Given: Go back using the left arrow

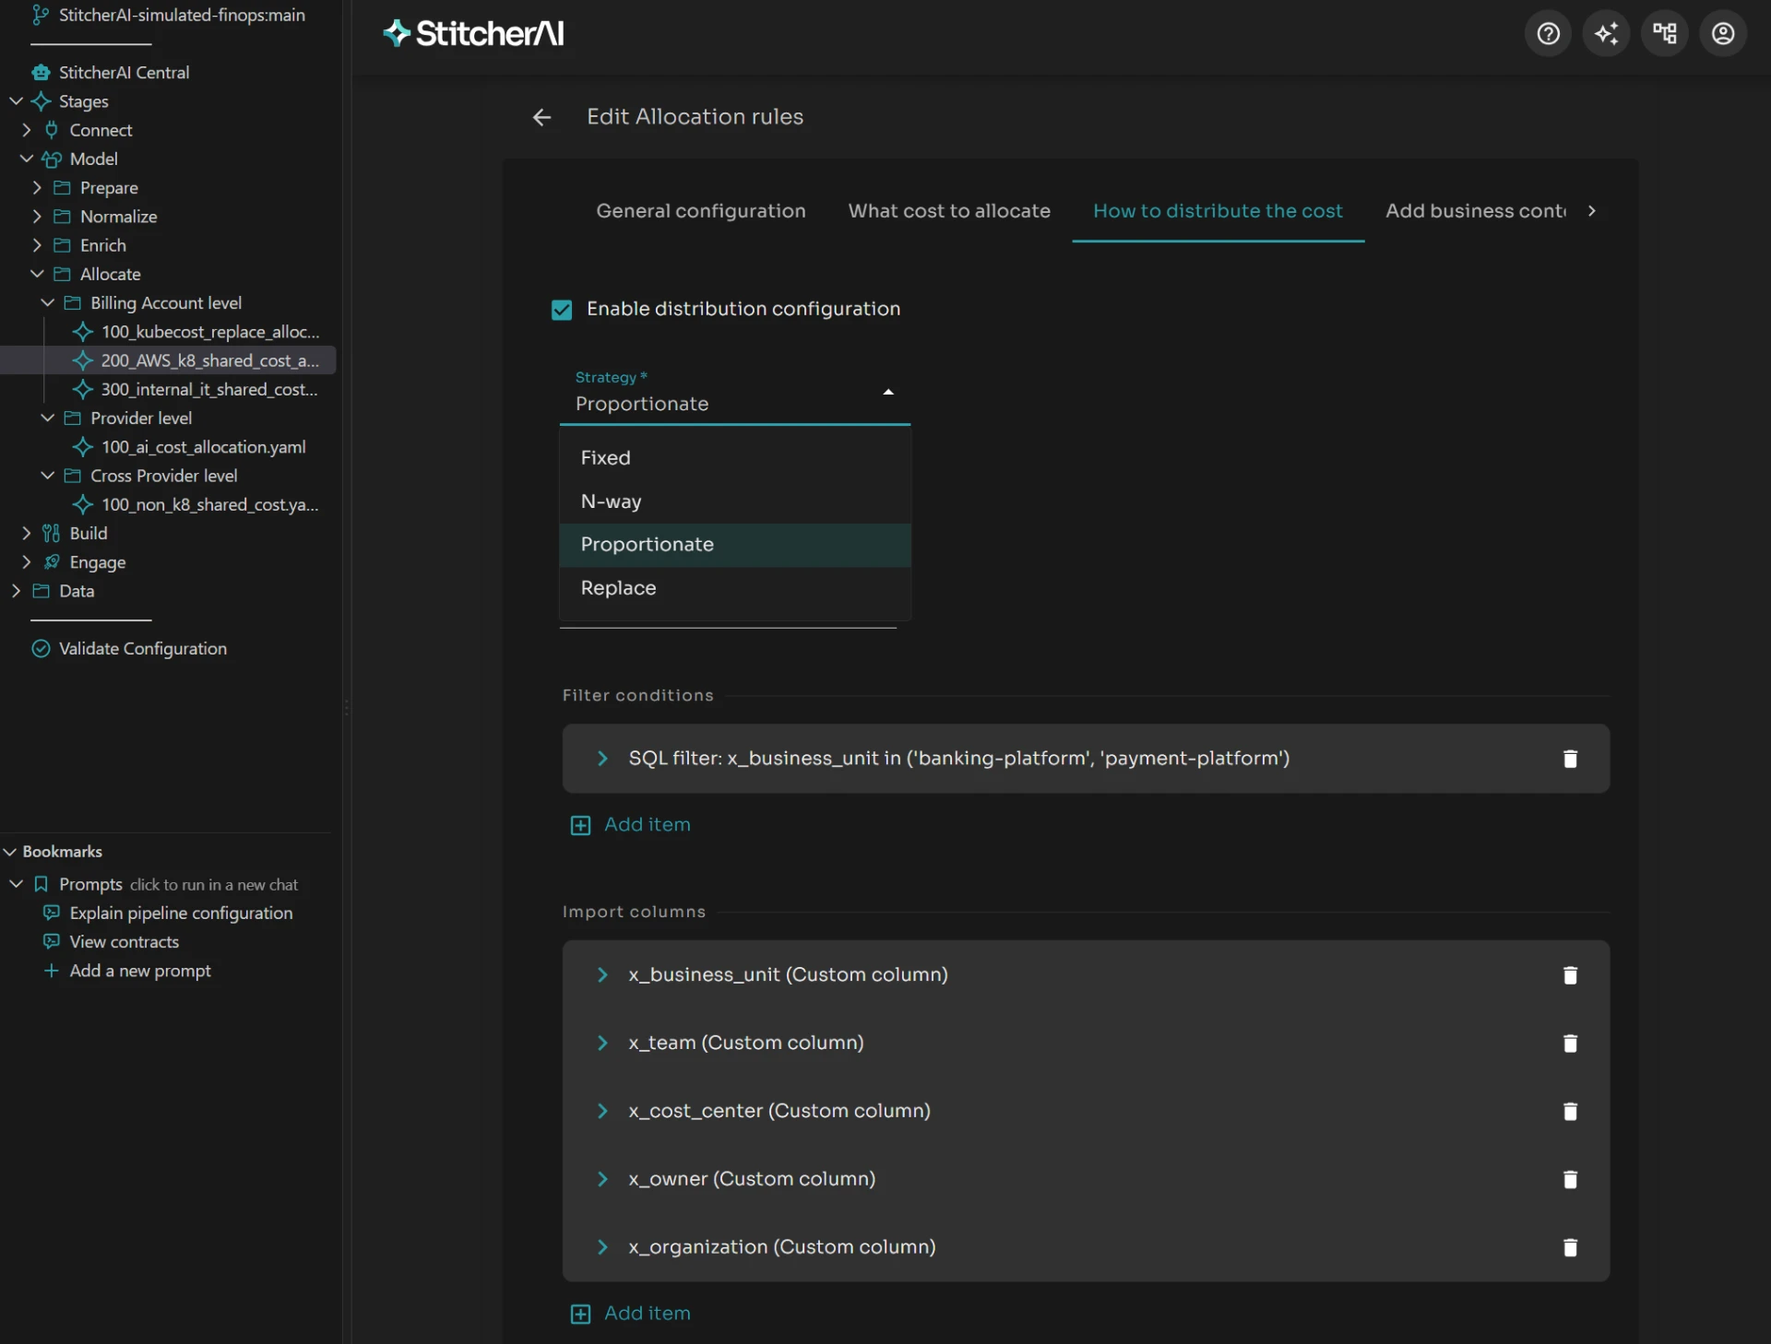Looking at the screenshot, I should pos(541,117).
